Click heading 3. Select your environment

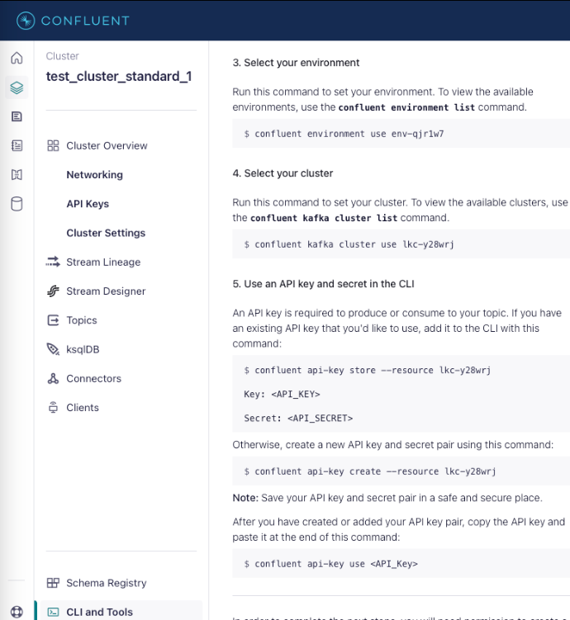[296, 63]
